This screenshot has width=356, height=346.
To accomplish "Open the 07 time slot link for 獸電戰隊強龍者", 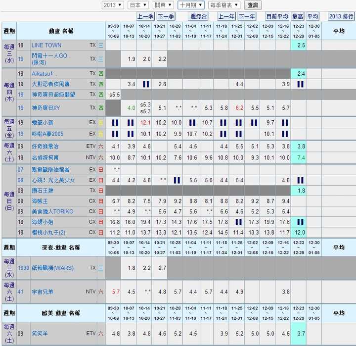I will (x=21, y=170).
